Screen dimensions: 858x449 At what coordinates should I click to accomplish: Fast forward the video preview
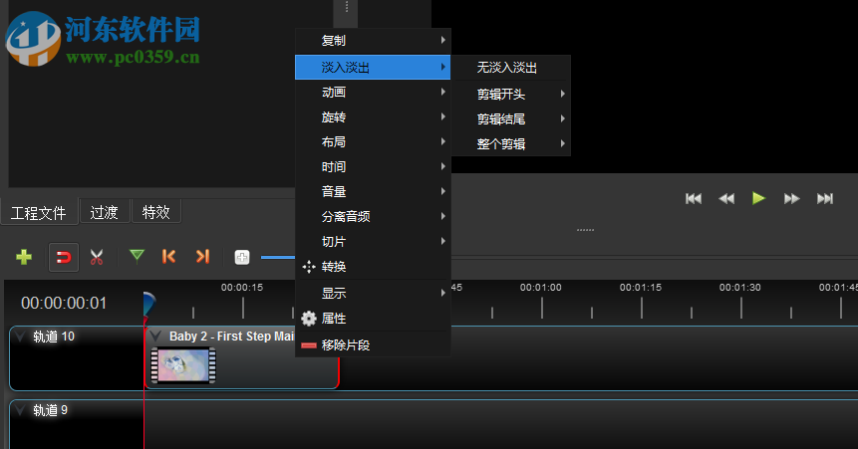point(792,198)
